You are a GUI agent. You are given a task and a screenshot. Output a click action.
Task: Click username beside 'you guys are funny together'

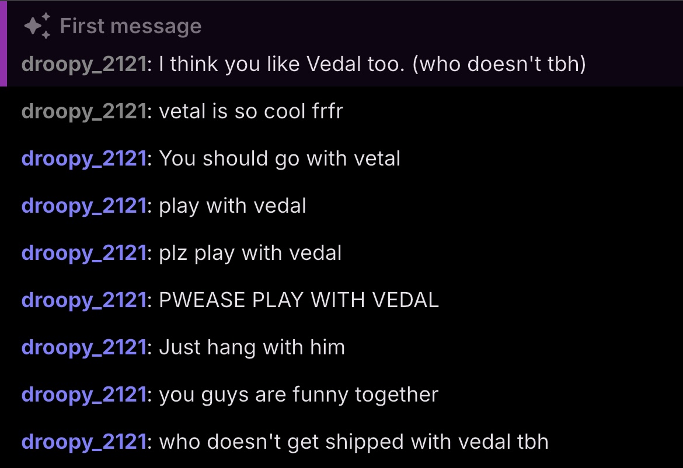click(82, 395)
